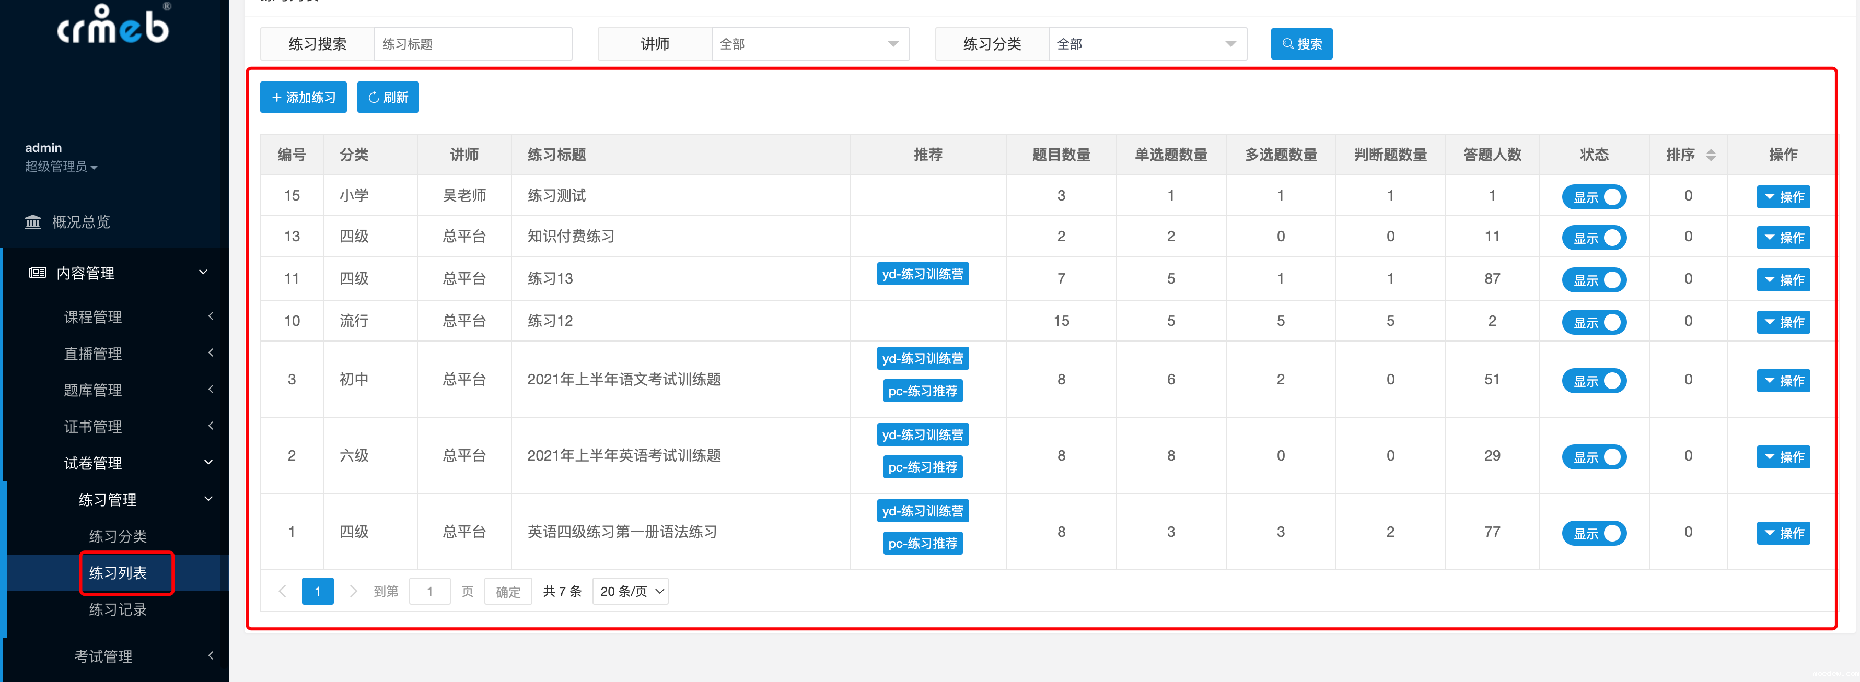Open the 讲师 dropdown

pos(809,44)
